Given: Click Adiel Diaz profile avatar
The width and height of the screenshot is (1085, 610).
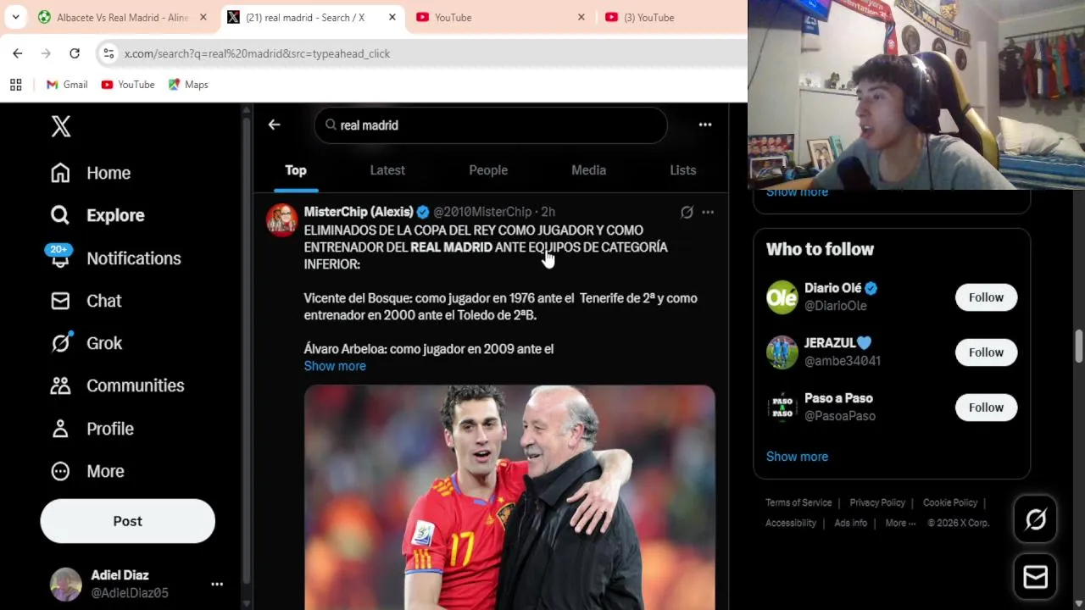Looking at the screenshot, I should click(66, 584).
